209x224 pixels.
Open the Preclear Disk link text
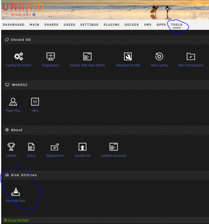(16, 201)
